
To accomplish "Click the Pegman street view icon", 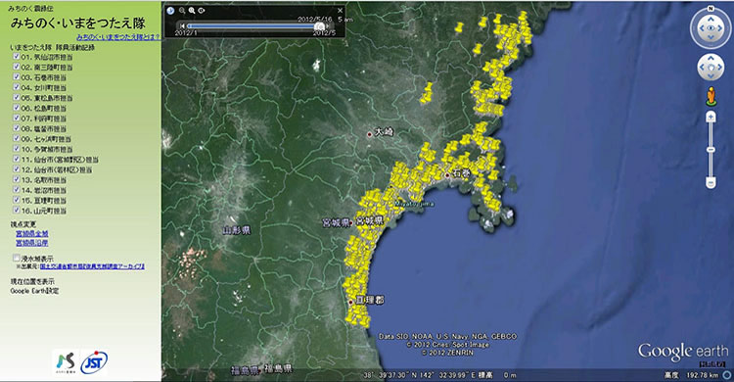I will [711, 96].
